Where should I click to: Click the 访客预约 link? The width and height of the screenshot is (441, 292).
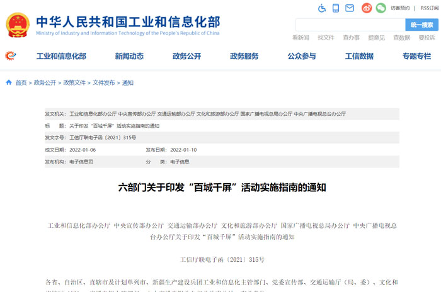(399, 8)
